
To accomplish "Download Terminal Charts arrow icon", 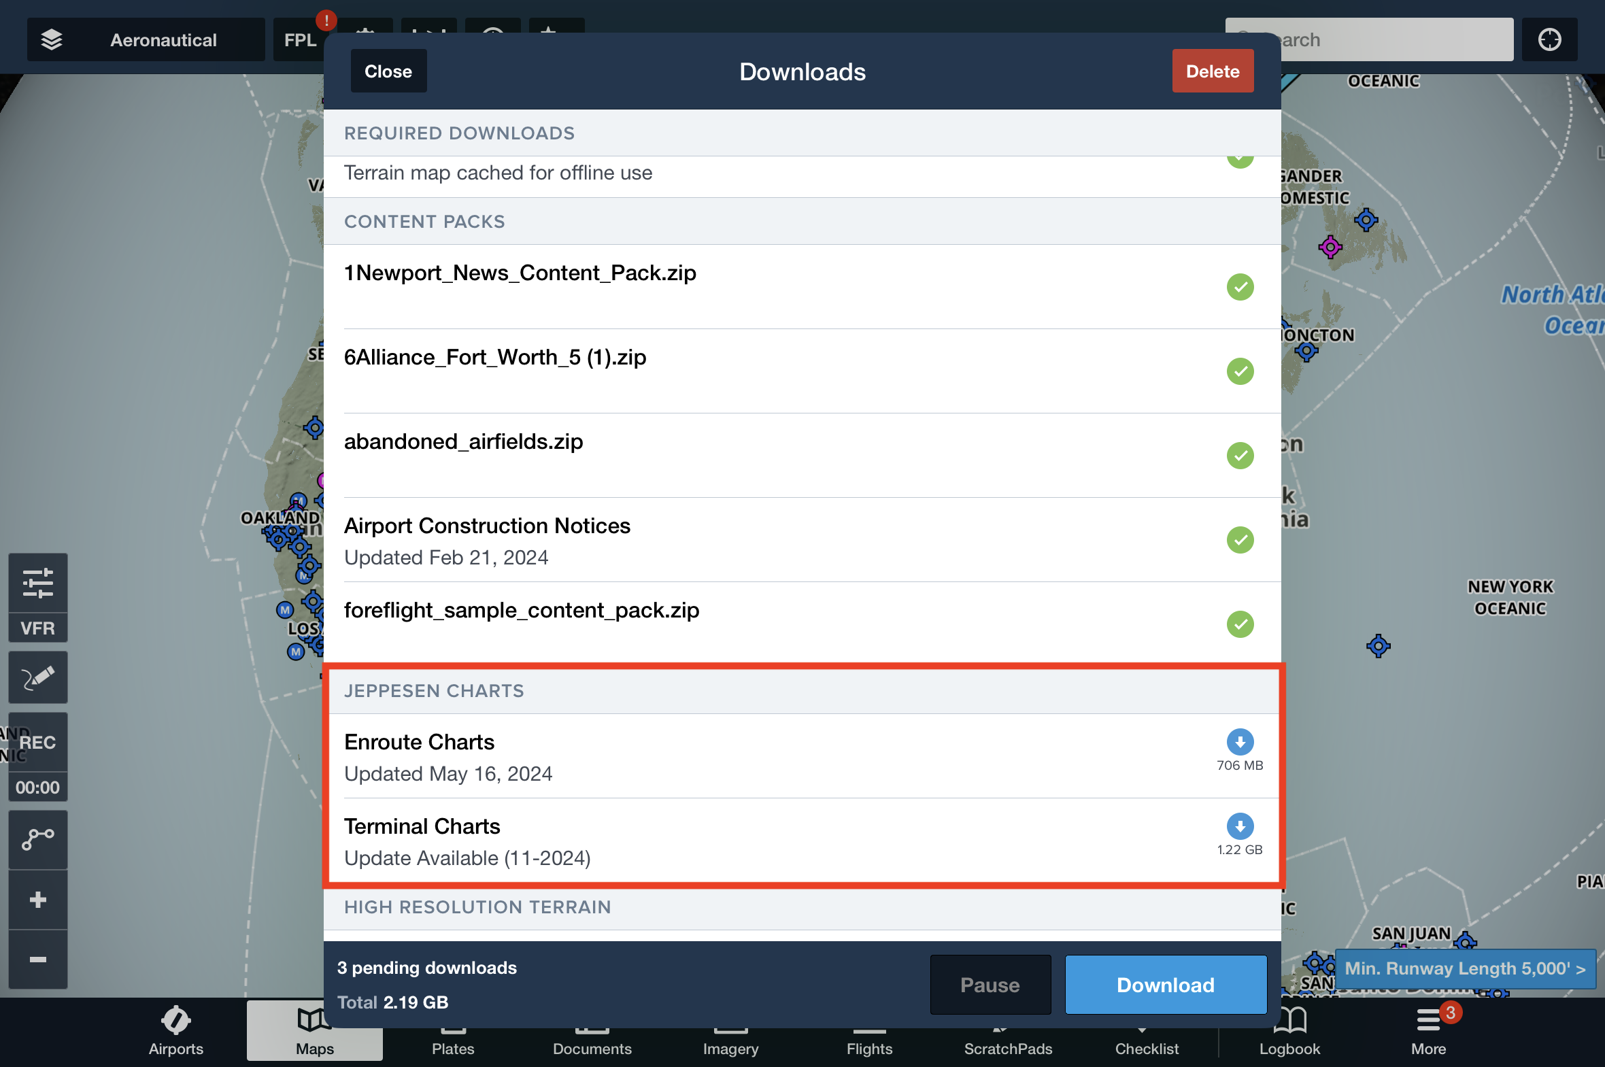I will tap(1240, 826).
